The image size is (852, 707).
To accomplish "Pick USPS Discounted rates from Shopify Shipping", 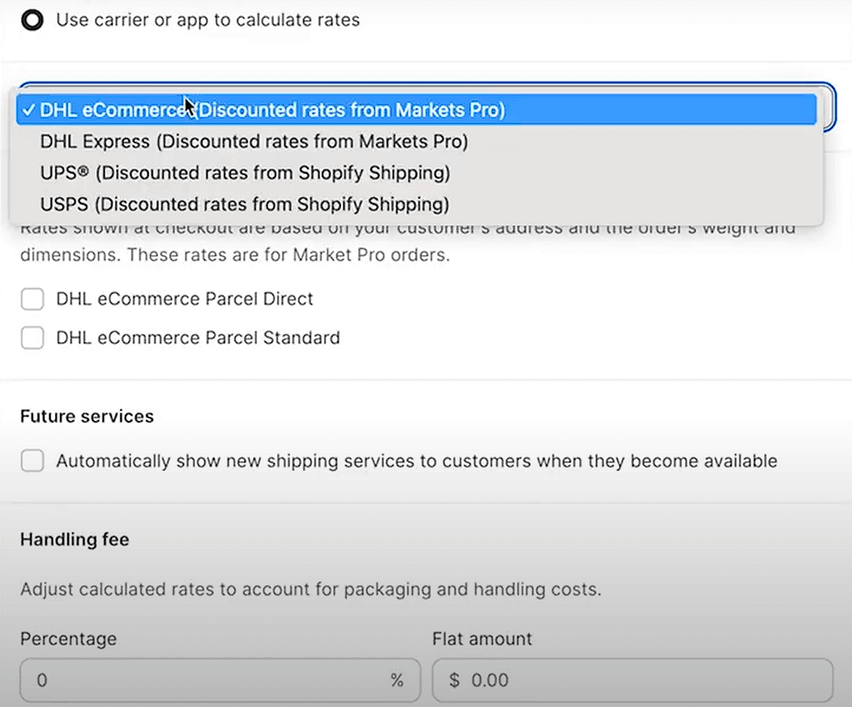I will click(x=416, y=204).
